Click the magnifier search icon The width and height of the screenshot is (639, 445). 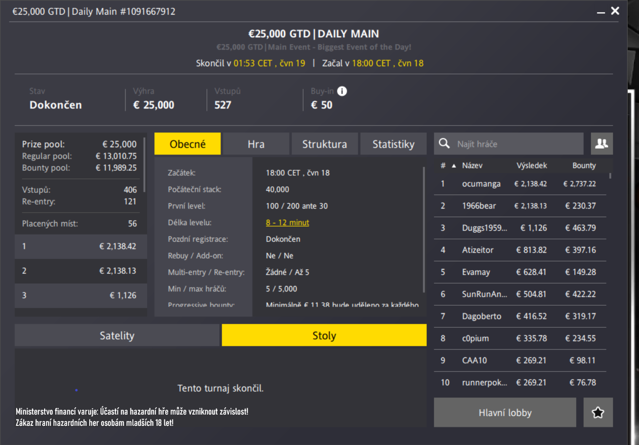coord(444,144)
